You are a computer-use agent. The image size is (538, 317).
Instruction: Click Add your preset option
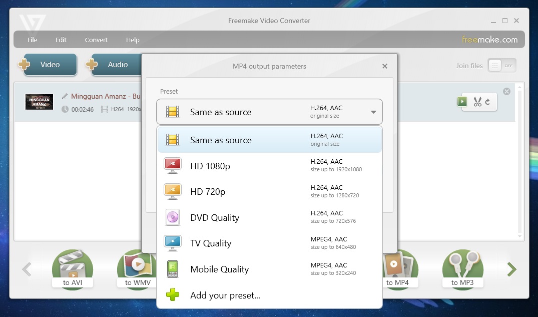coord(269,295)
